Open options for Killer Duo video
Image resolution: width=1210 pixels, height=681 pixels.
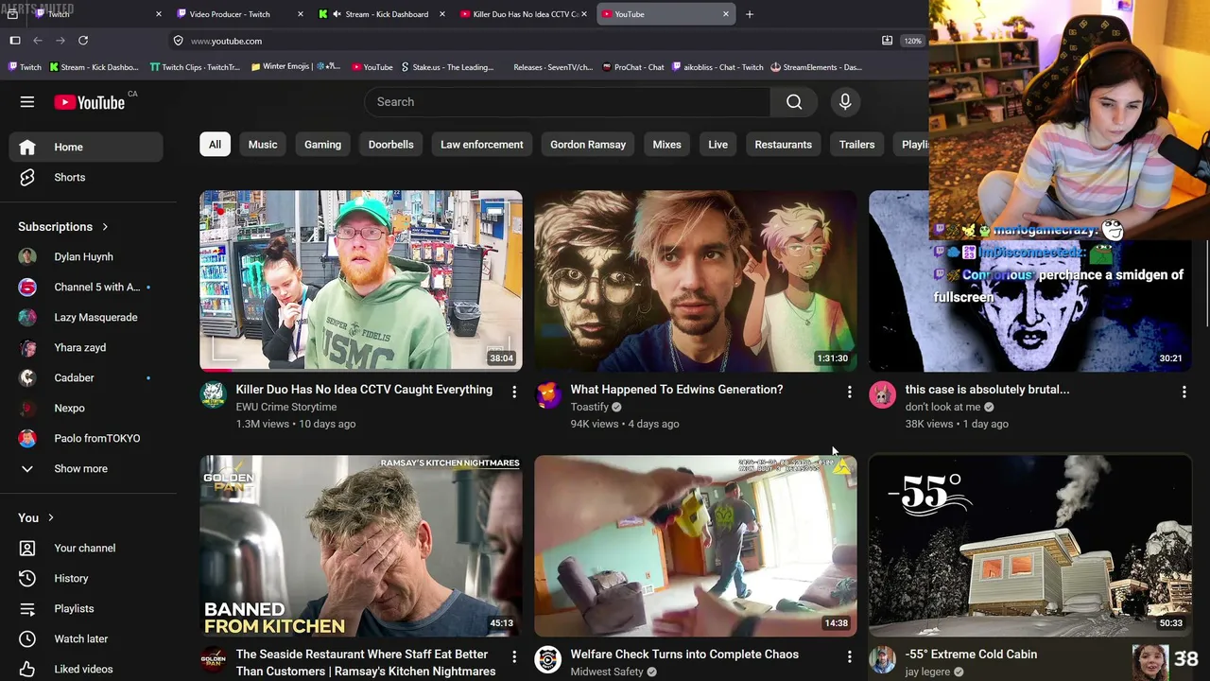pyautogui.click(x=514, y=392)
